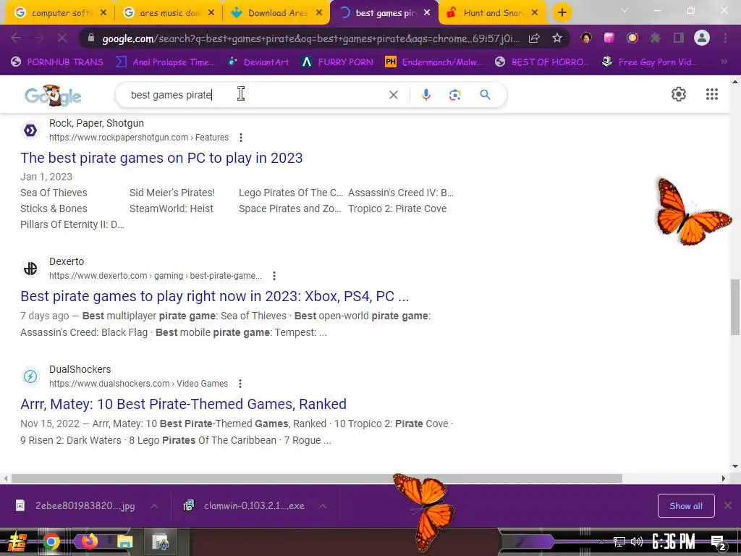Open the BEST OF HORRO bookmark
Viewport: 741px width, 556px height.
coord(541,62)
